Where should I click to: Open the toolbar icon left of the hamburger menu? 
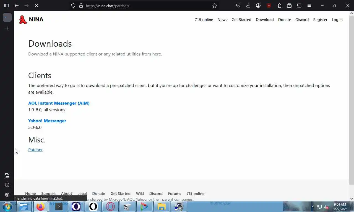pos(299,6)
